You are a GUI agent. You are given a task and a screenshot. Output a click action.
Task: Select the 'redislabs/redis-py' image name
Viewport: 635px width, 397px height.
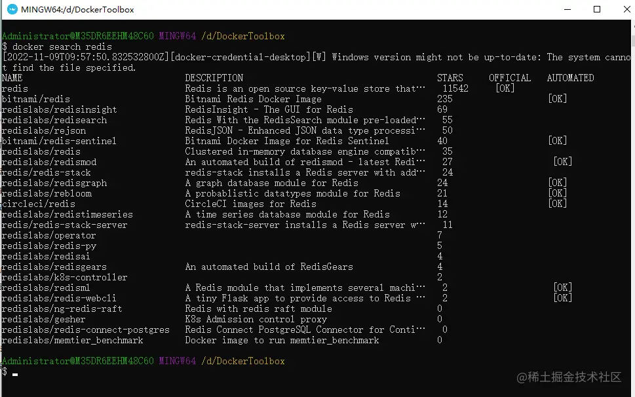pyautogui.click(x=49, y=246)
